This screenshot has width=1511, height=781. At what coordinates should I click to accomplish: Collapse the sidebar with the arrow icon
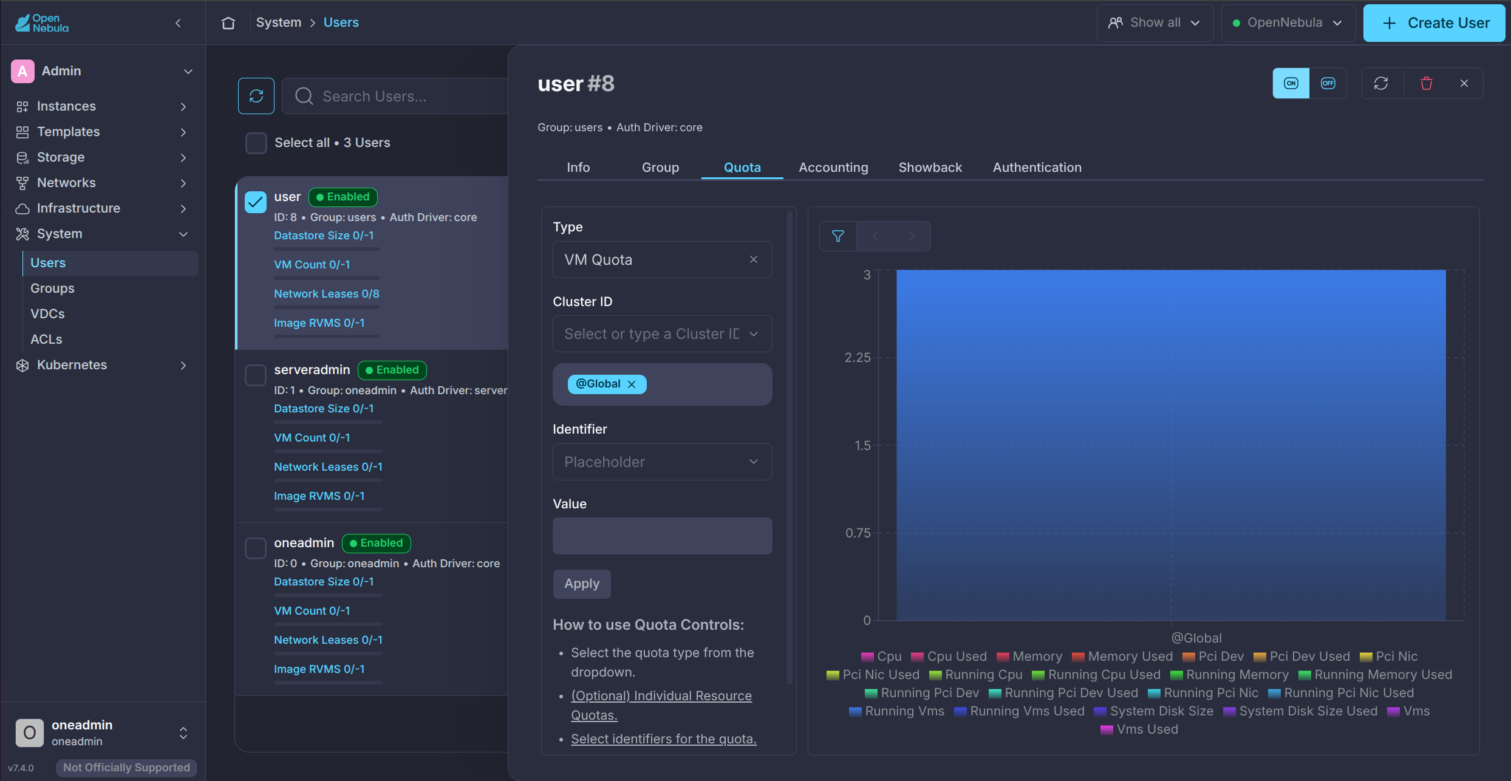178,23
